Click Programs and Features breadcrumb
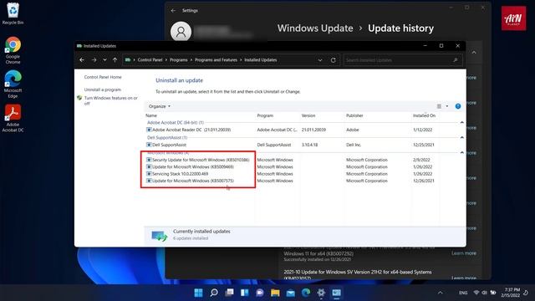 tap(216, 60)
